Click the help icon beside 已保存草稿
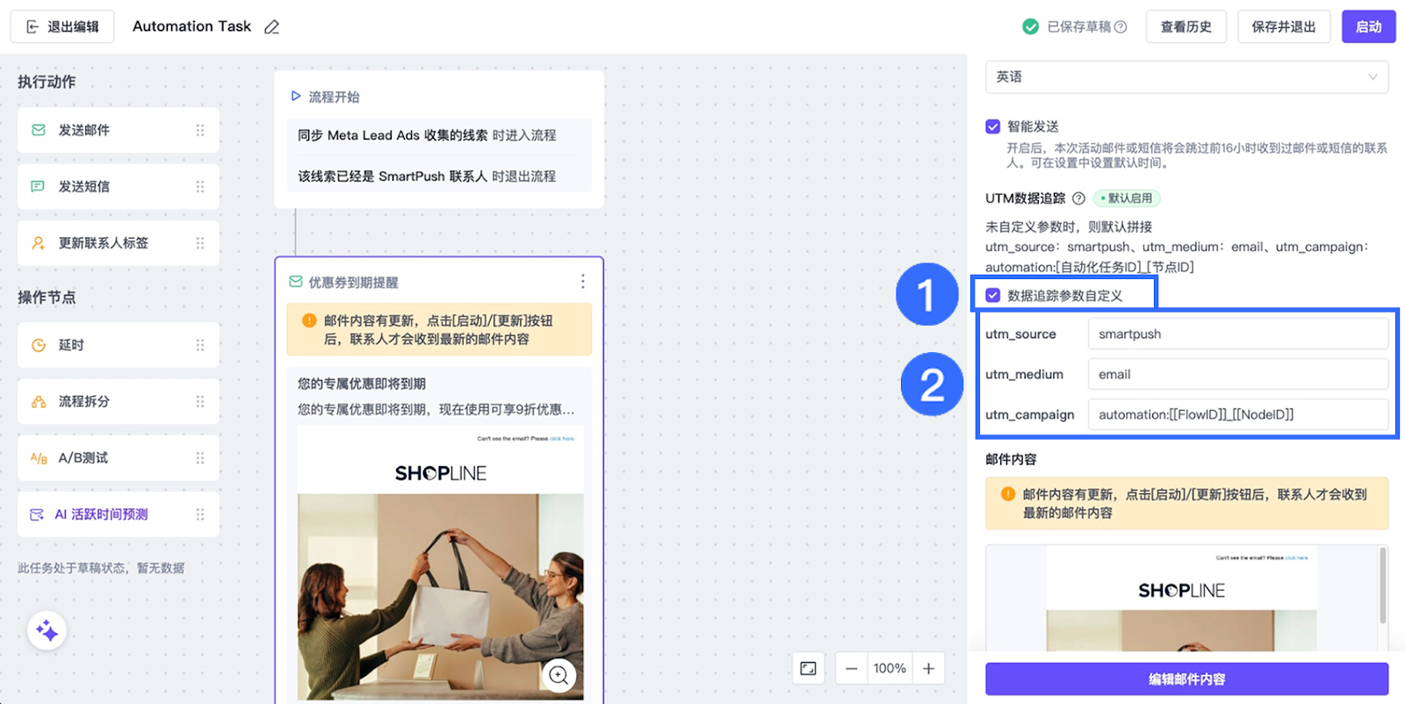Image resolution: width=1405 pixels, height=704 pixels. (1120, 27)
